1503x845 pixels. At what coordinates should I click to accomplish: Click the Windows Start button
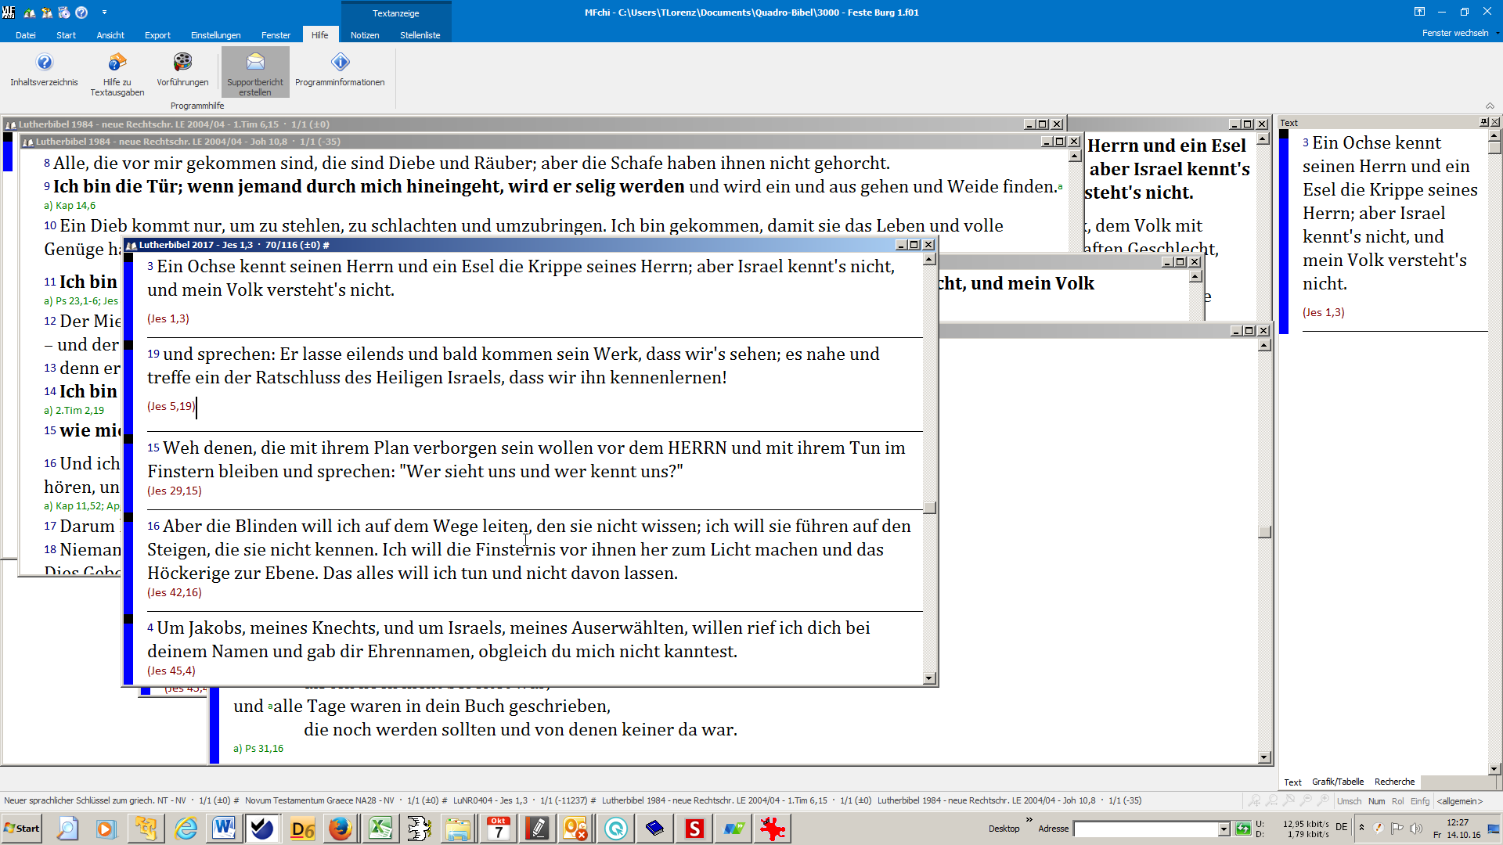tap(22, 829)
